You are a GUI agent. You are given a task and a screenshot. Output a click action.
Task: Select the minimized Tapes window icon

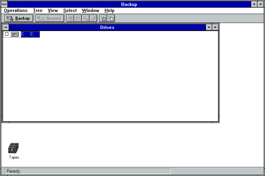pyautogui.click(x=14, y=148)
